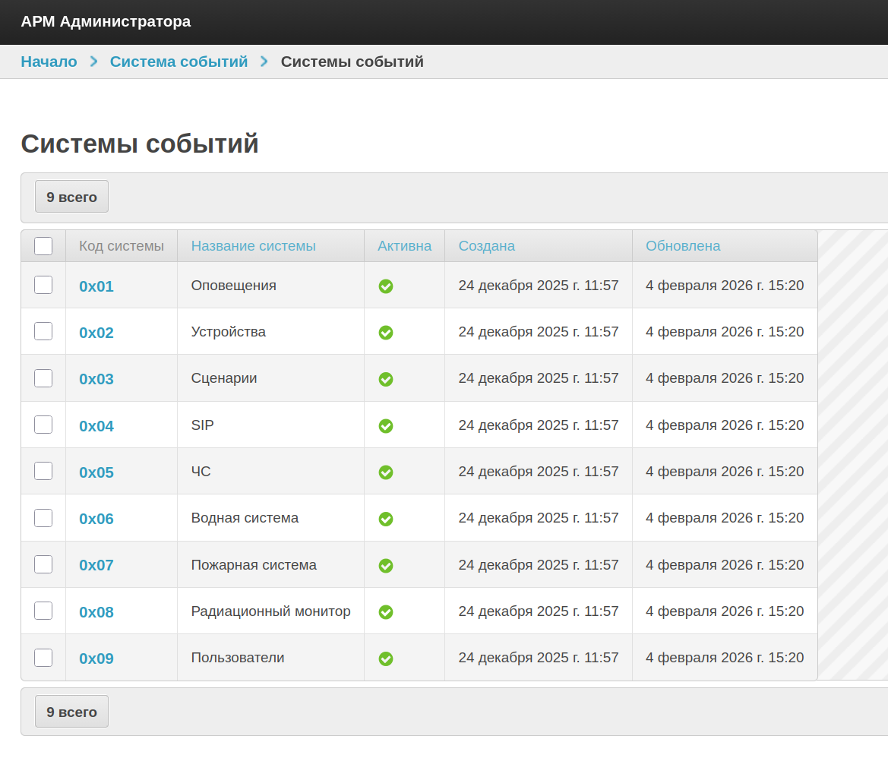
Task: Click the bottom 9 всего button
Action: 71,712
